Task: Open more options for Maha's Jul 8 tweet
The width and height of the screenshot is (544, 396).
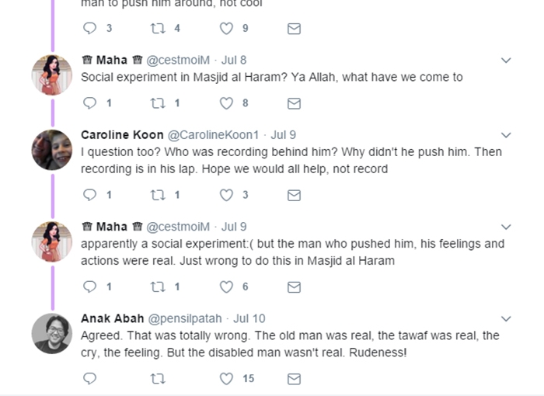Action: [506, 61]
